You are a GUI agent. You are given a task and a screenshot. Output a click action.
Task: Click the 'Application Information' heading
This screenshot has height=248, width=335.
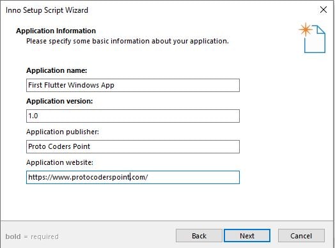tap(56, 31)
